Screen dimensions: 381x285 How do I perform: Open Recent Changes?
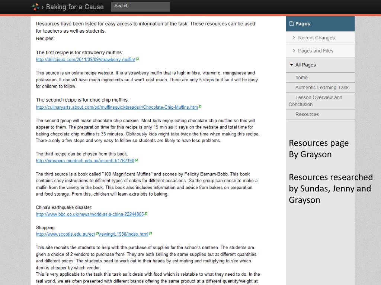coord(316,38)
